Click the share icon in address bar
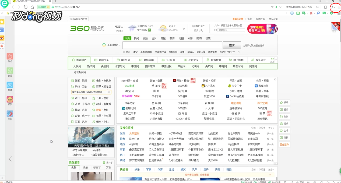This screenshot has height=183, width=341. 272,7
